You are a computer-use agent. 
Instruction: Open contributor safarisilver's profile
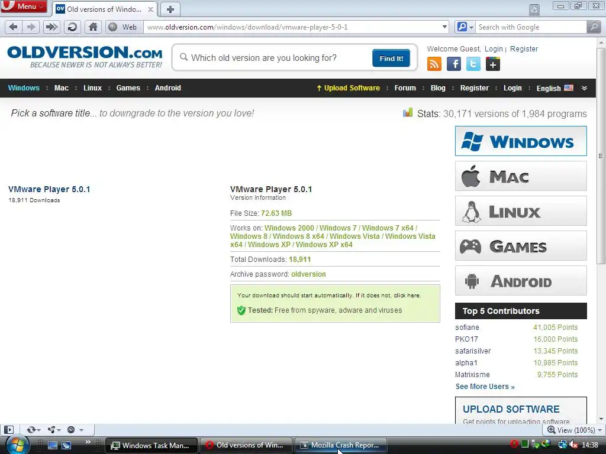(x=473, y=351)
